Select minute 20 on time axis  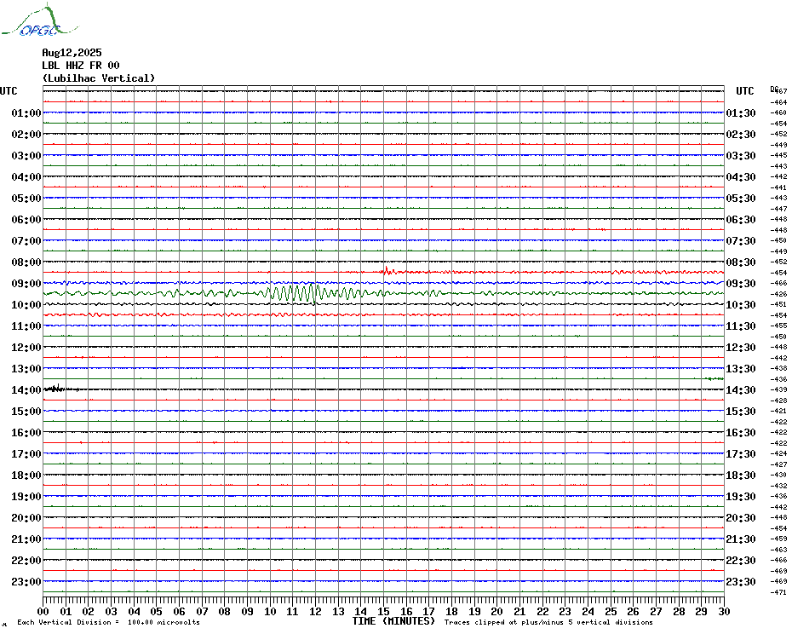[x=497, y=611]
